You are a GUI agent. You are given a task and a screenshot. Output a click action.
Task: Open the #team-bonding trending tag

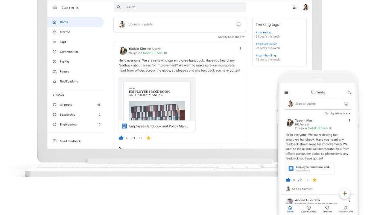(x=266, y=55)
